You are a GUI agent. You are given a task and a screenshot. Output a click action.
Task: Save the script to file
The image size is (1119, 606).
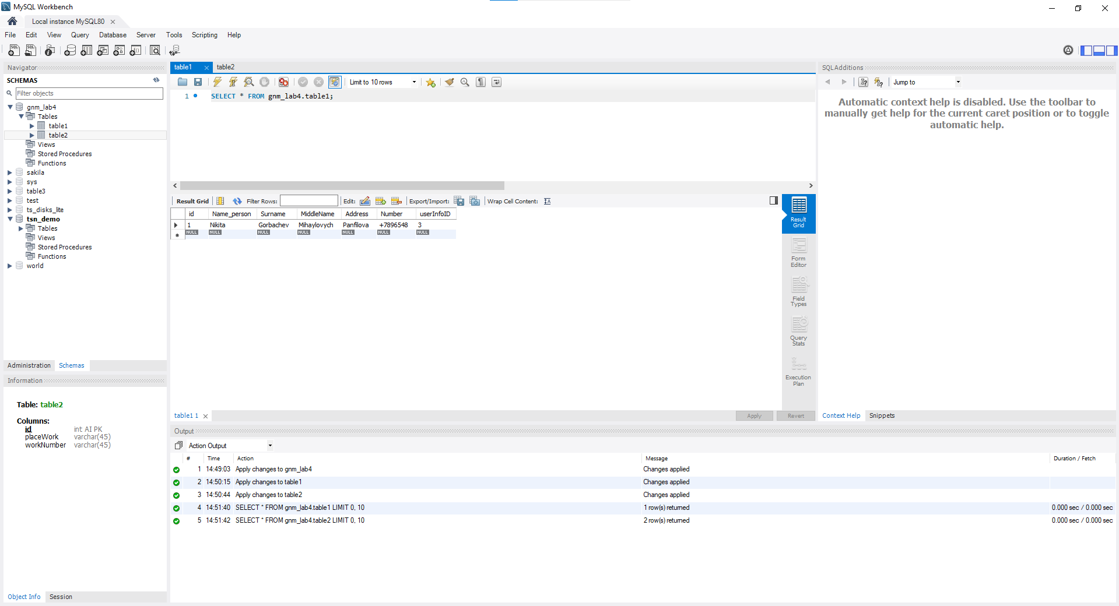tap(198, 82)
